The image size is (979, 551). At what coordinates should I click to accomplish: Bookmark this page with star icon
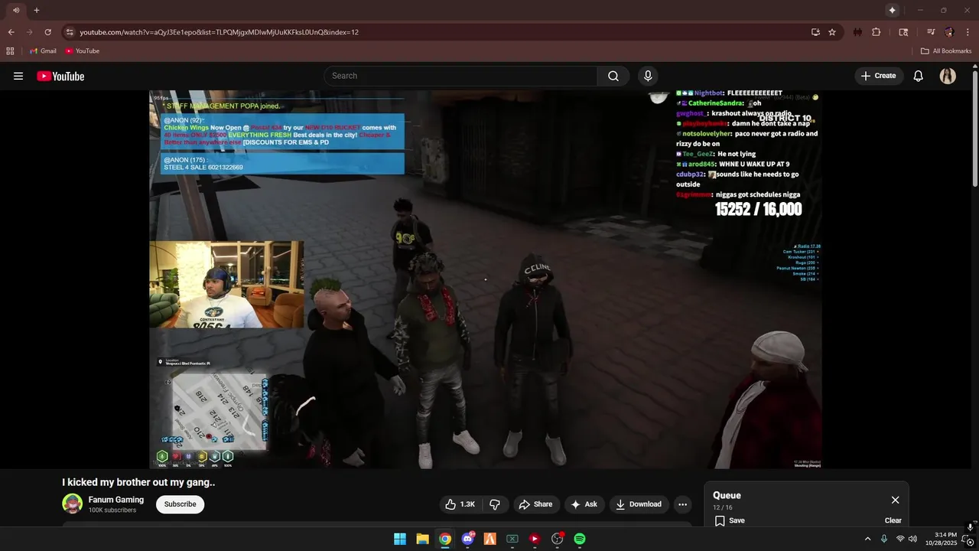(x=832, y=32)
